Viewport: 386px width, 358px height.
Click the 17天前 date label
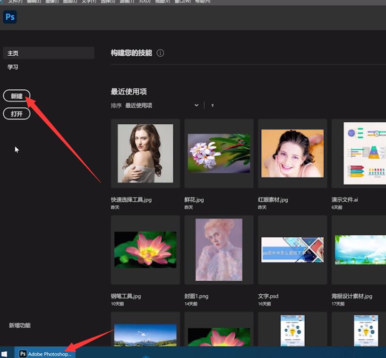tap(338, 304)
